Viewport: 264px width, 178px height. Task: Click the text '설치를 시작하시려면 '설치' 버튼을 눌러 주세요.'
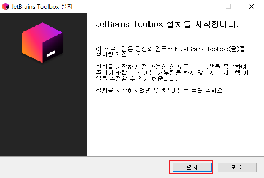click(160, 91)
